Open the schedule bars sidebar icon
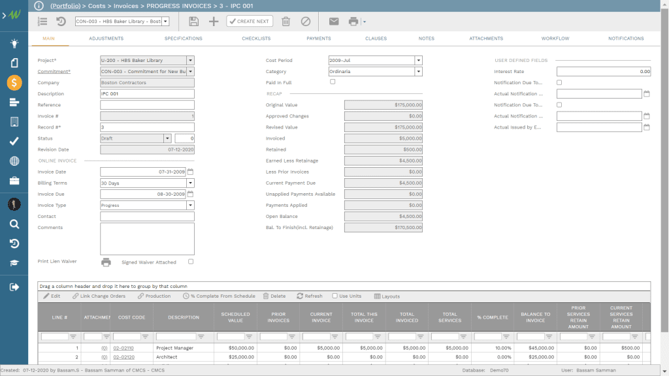The height and width of the screenshot is (376, 669). pos(14,102)
